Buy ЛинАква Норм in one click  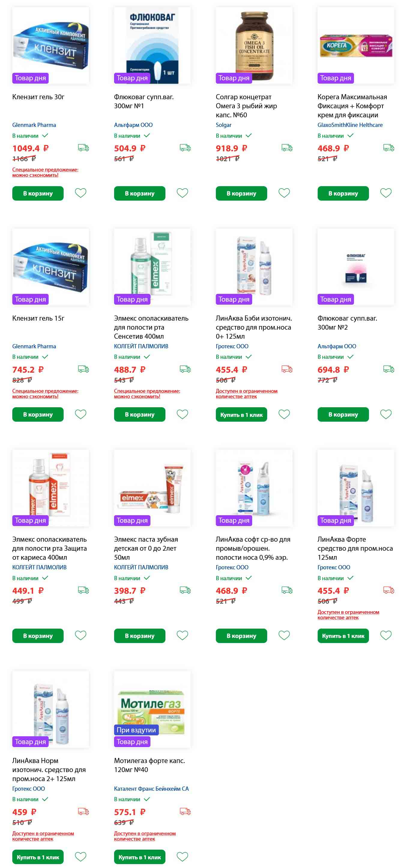(38, 857)
